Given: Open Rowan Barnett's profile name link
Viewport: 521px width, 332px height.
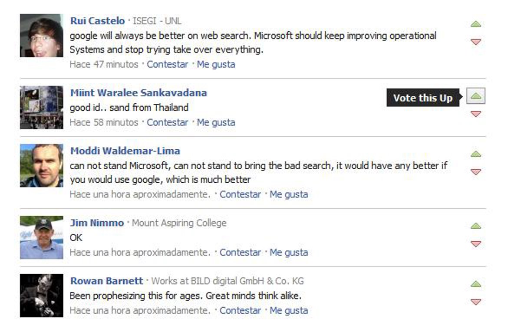Looking at the screenshot, I should tap(106, 281).
